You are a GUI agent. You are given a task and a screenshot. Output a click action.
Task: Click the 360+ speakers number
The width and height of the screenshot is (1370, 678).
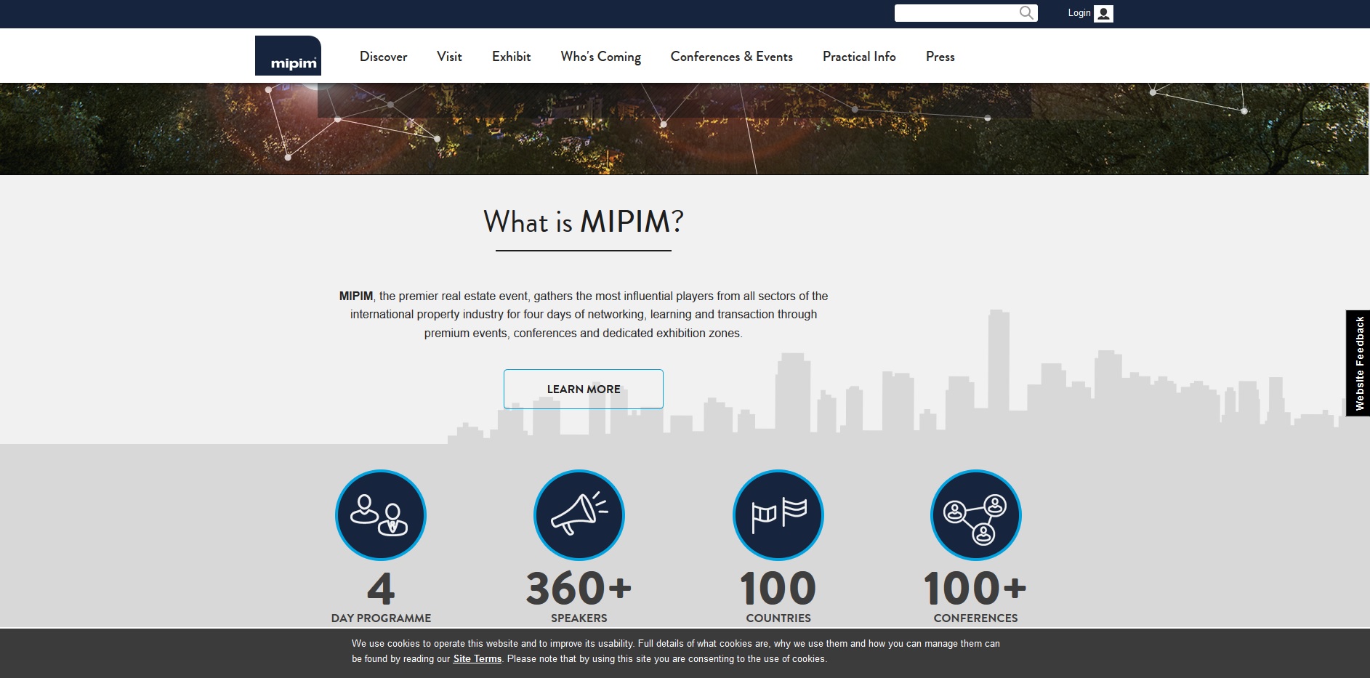coord(579,588)
